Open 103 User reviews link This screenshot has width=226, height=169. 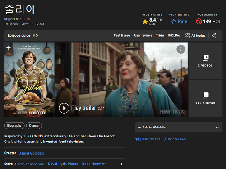coord(148,139)
